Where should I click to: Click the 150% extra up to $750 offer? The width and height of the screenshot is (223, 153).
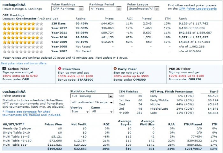(20, 76)
